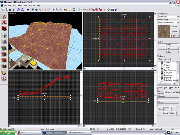This screenshot has width=180, height=135.
Task: Click VisGroups list scroll-right arrow
Action: click(x=174, y=83)
